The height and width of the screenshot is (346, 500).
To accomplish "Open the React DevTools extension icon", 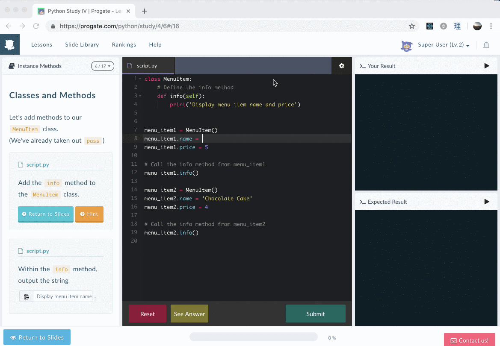I will [429, 26].
